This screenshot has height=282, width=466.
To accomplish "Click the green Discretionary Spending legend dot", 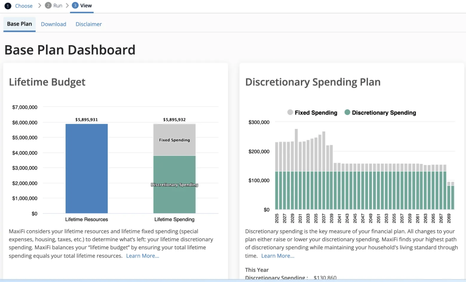I will pos(347,112).
